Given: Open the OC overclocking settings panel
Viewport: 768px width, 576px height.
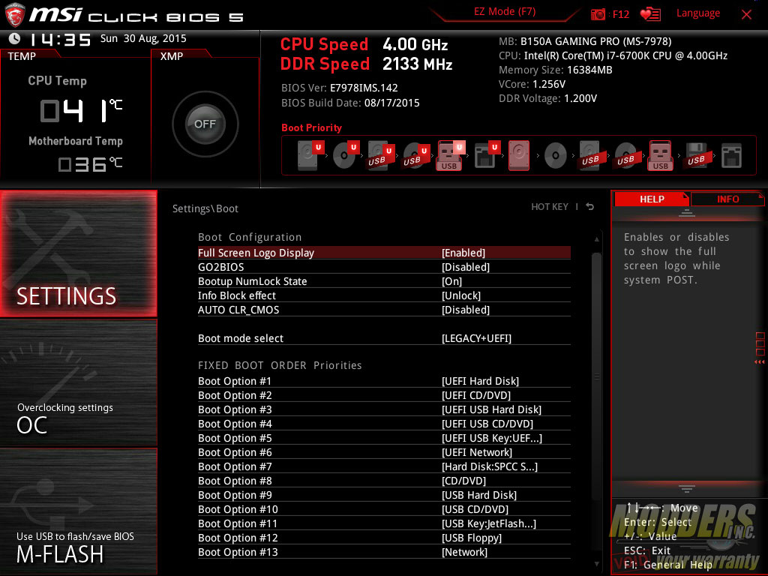Looking at the screenshot, I should tap(79, 382).
